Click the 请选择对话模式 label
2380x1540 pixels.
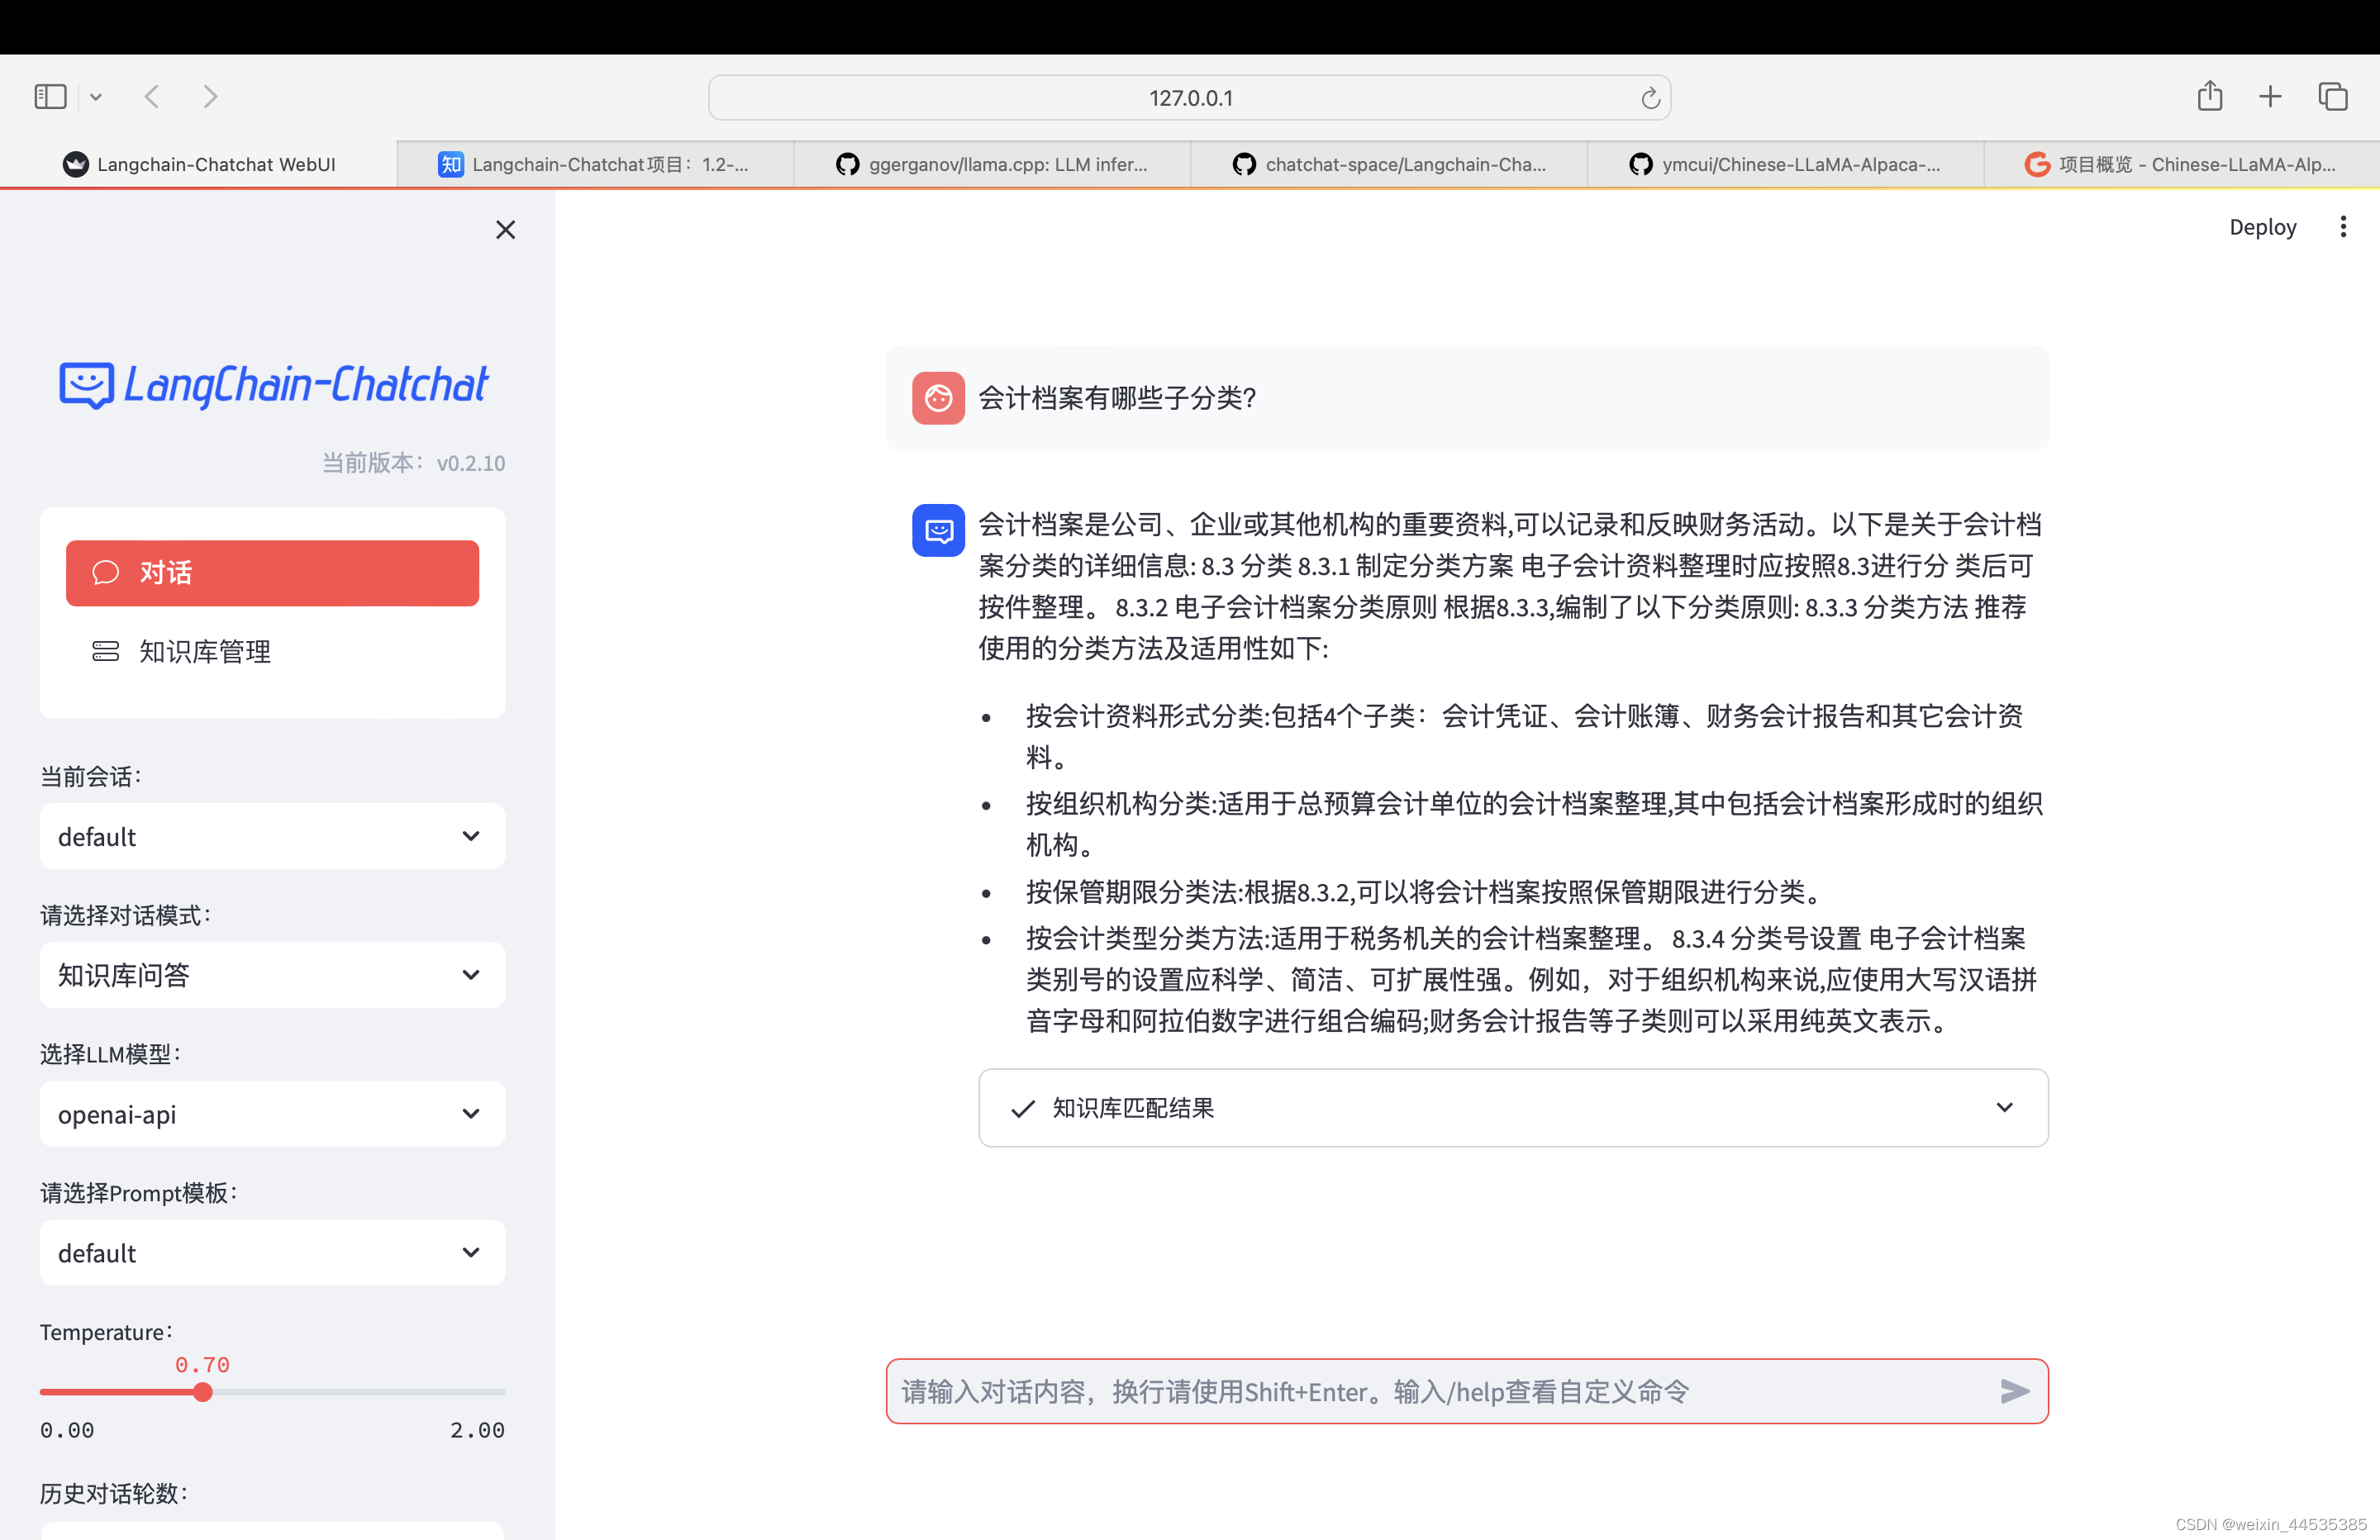tap(125, 915)
